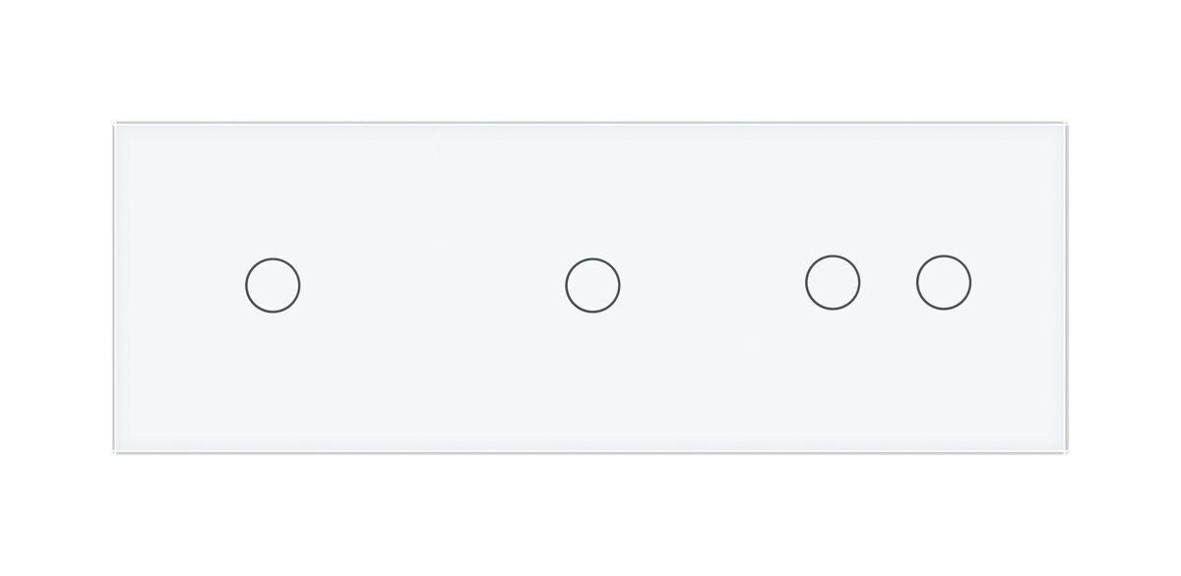Click the glass above the right pair of circles
Viewport: 1181px width, 576px height.
888,192
